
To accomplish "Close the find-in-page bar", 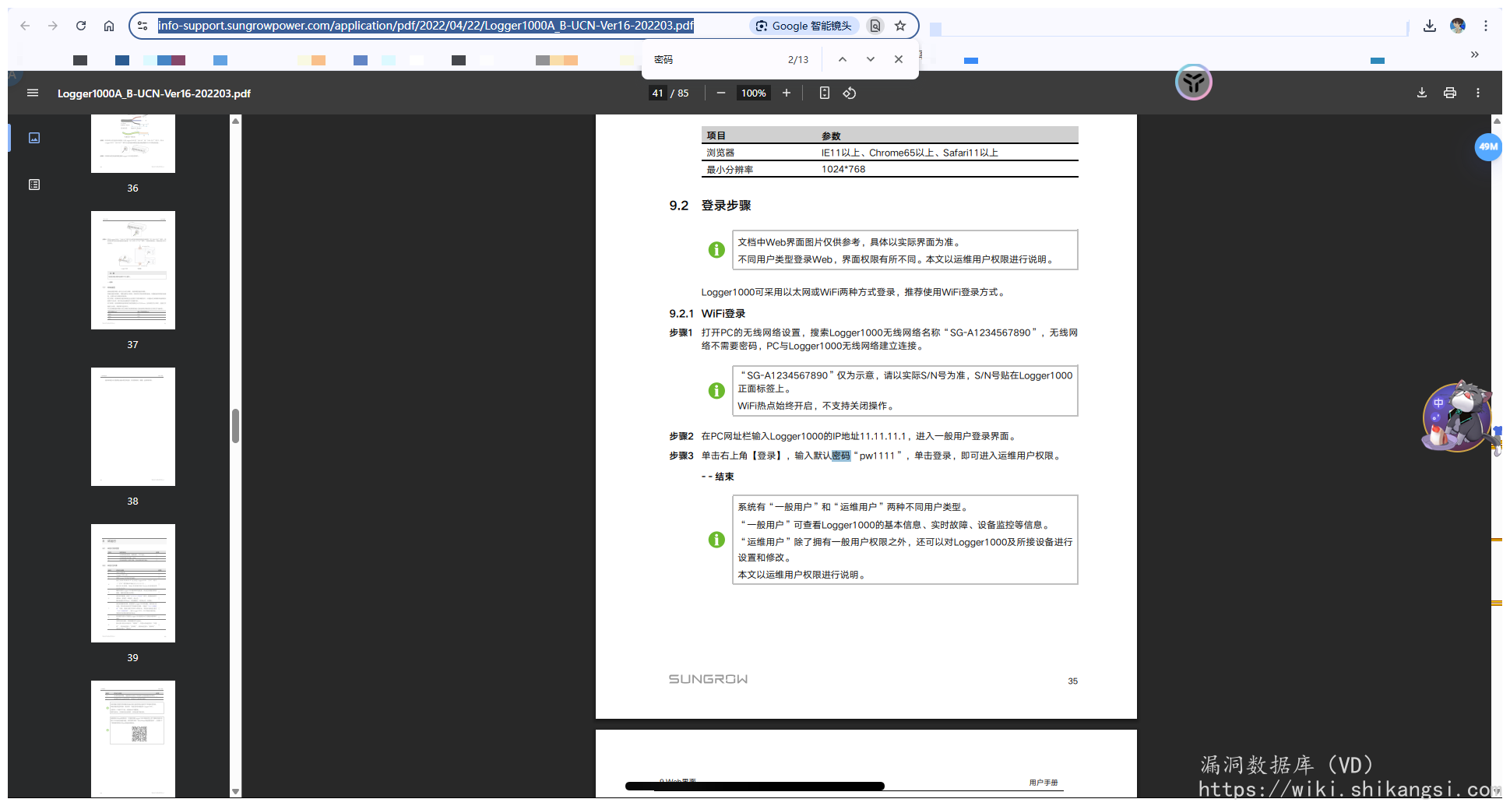I will 899,59.
